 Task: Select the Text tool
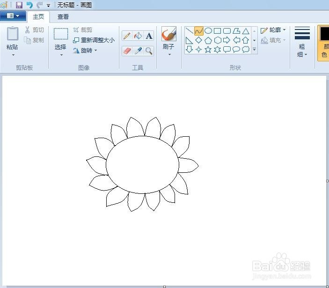tap(149, 36)
